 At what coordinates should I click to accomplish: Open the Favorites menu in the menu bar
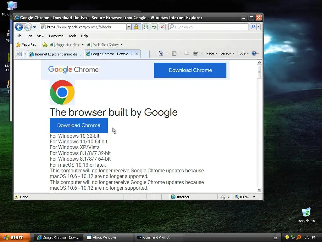[x=56, y=36]
